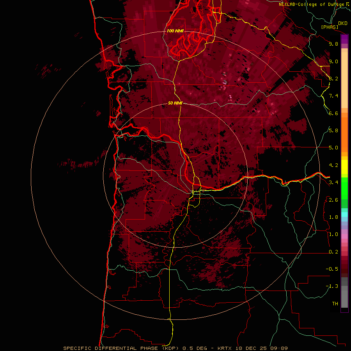
Task: Click the 0.2 value on color scale
Action: [333, 252]
